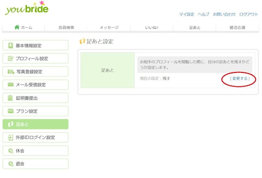This screenshot has height=178, width=262.
Task: Click the 証明書提出 document icon
Action: 11,98
